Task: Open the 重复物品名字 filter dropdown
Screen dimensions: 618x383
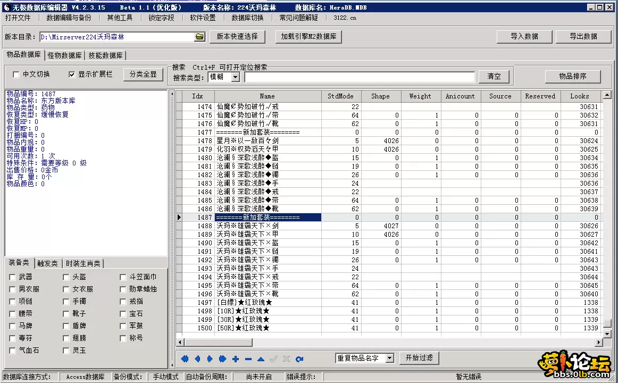Action: 389,358
